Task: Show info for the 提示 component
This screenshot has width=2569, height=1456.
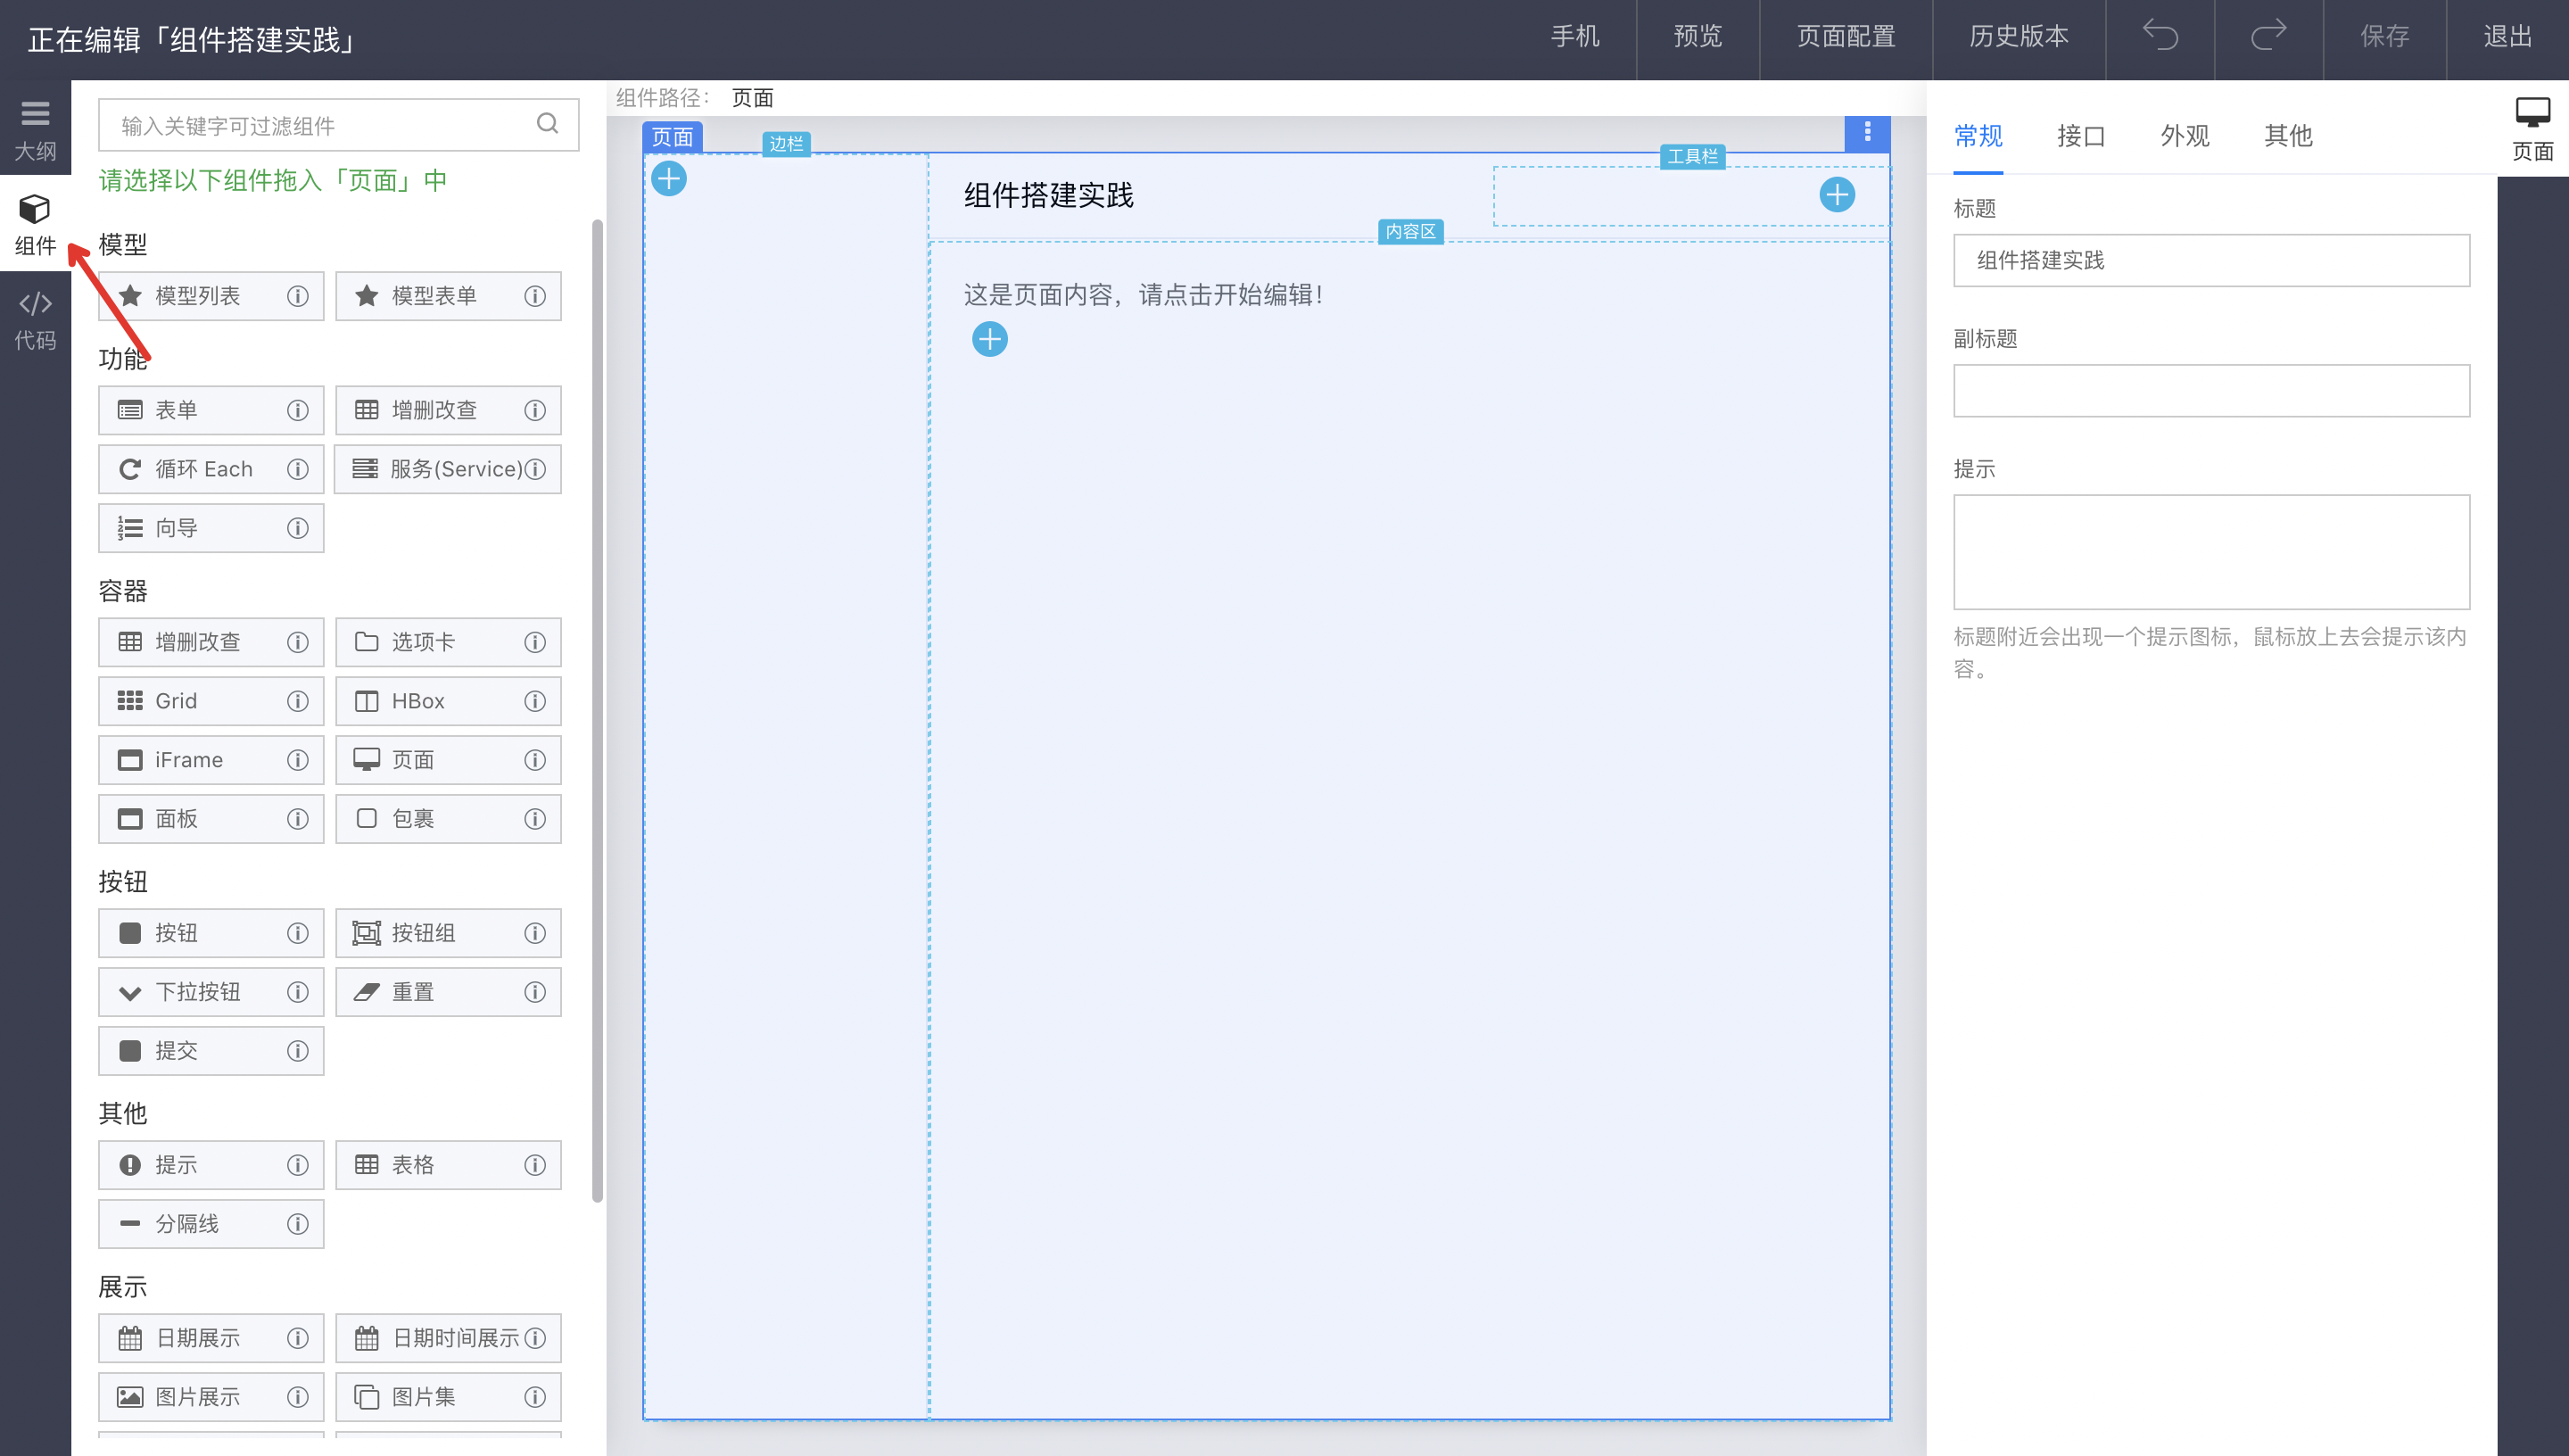Action: coord(298,1165)
